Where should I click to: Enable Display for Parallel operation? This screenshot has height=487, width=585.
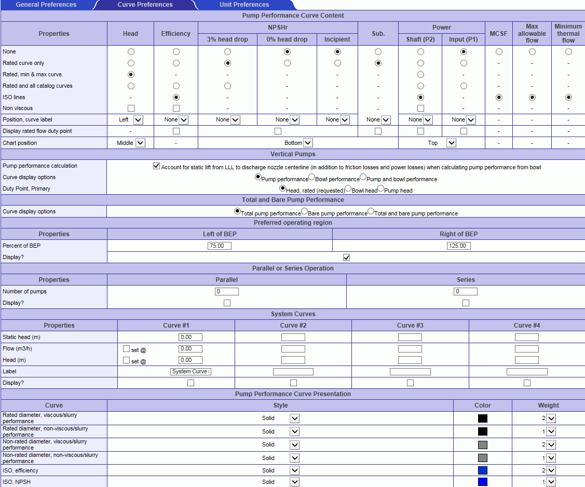point(227,303)
